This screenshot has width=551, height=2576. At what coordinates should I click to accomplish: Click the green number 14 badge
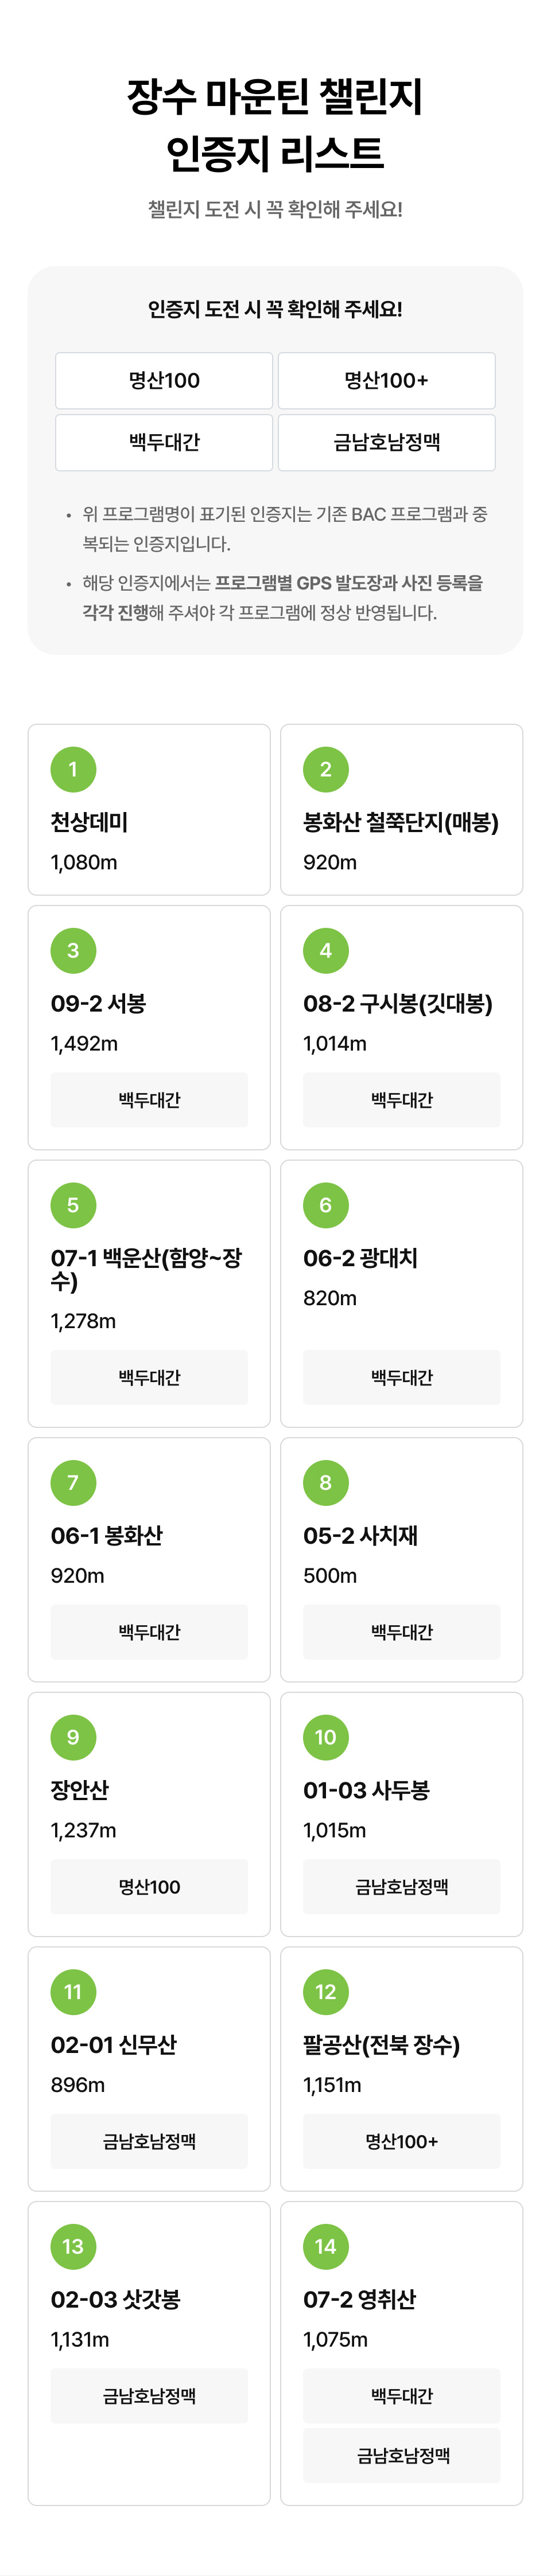[x=326, y=2246]
